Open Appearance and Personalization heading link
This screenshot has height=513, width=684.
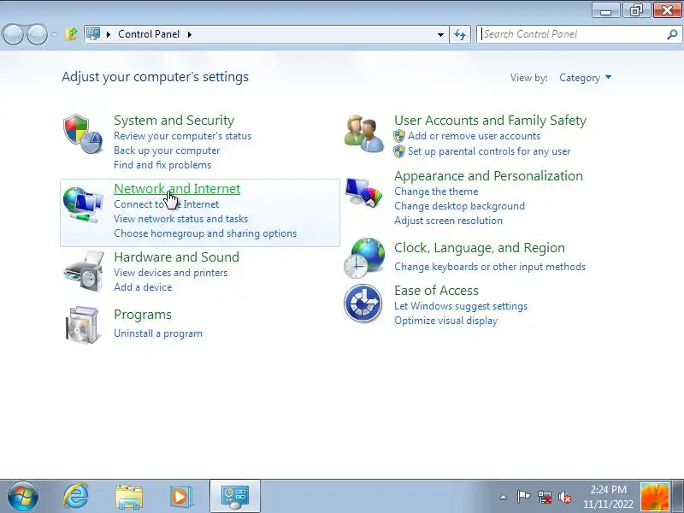(x=488, y=176)
